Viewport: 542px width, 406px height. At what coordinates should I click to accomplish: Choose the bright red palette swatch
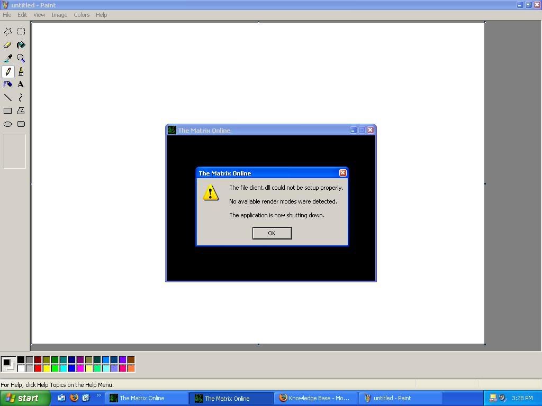point(38,368)
